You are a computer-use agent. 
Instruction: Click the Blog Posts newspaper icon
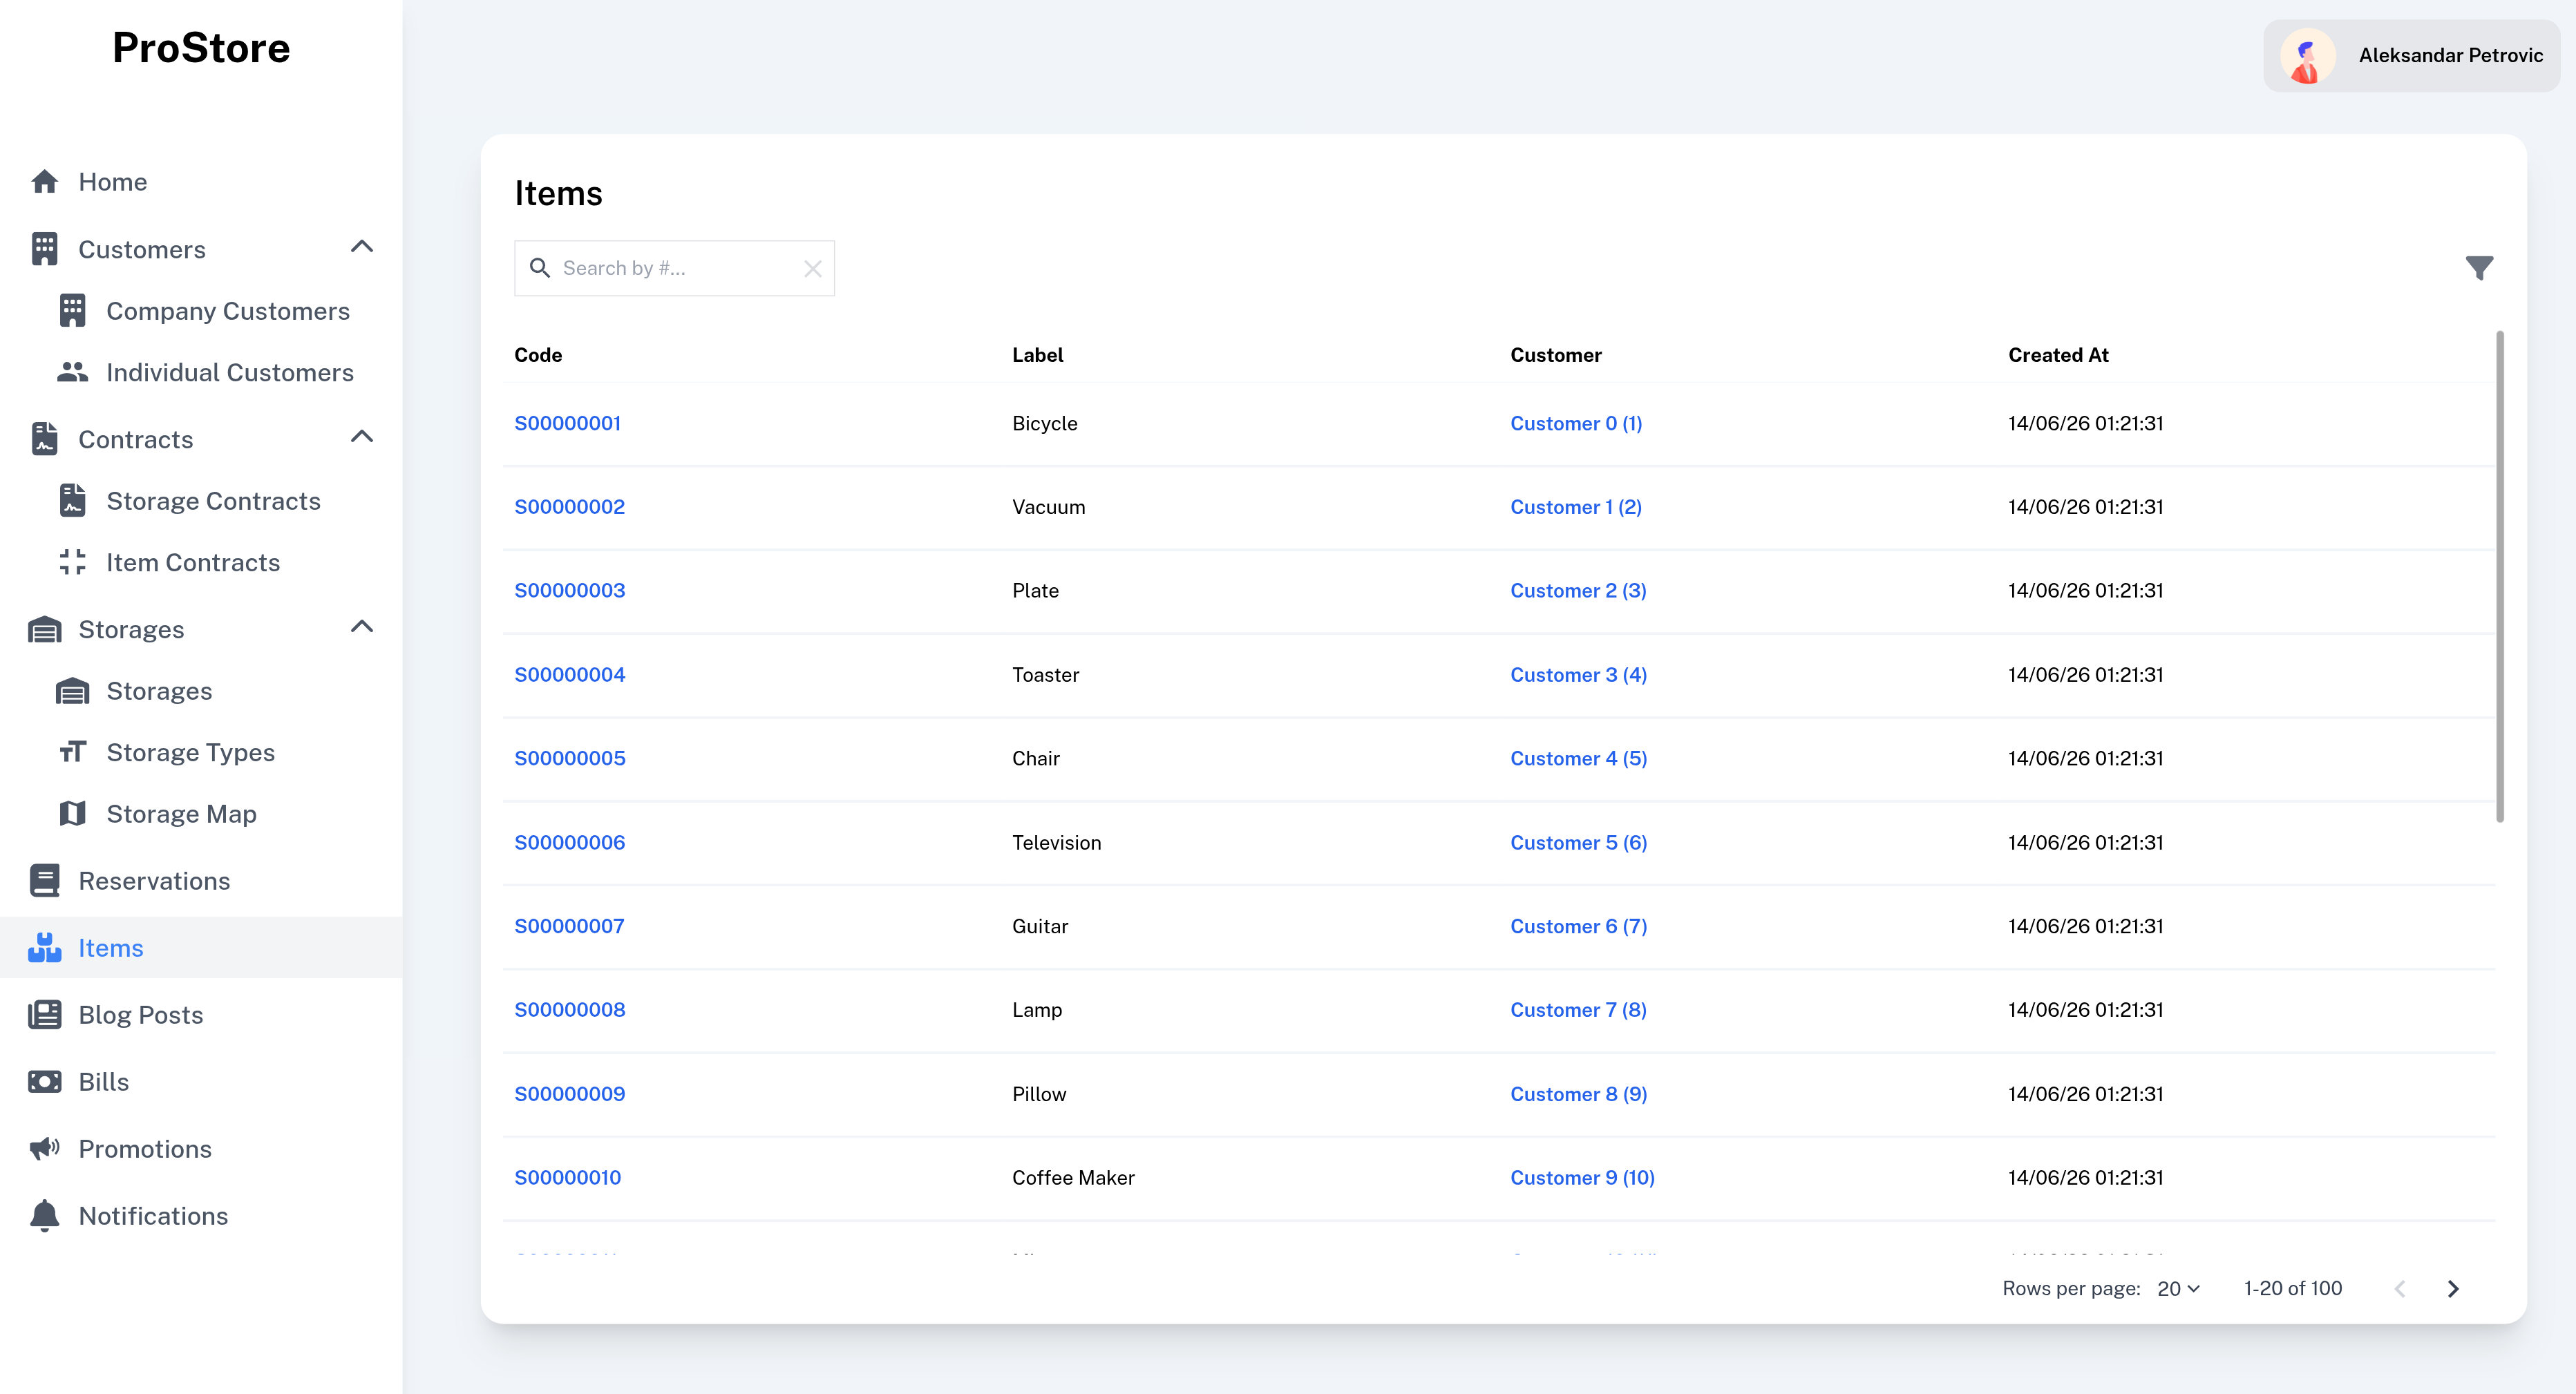coord(44,1014)
